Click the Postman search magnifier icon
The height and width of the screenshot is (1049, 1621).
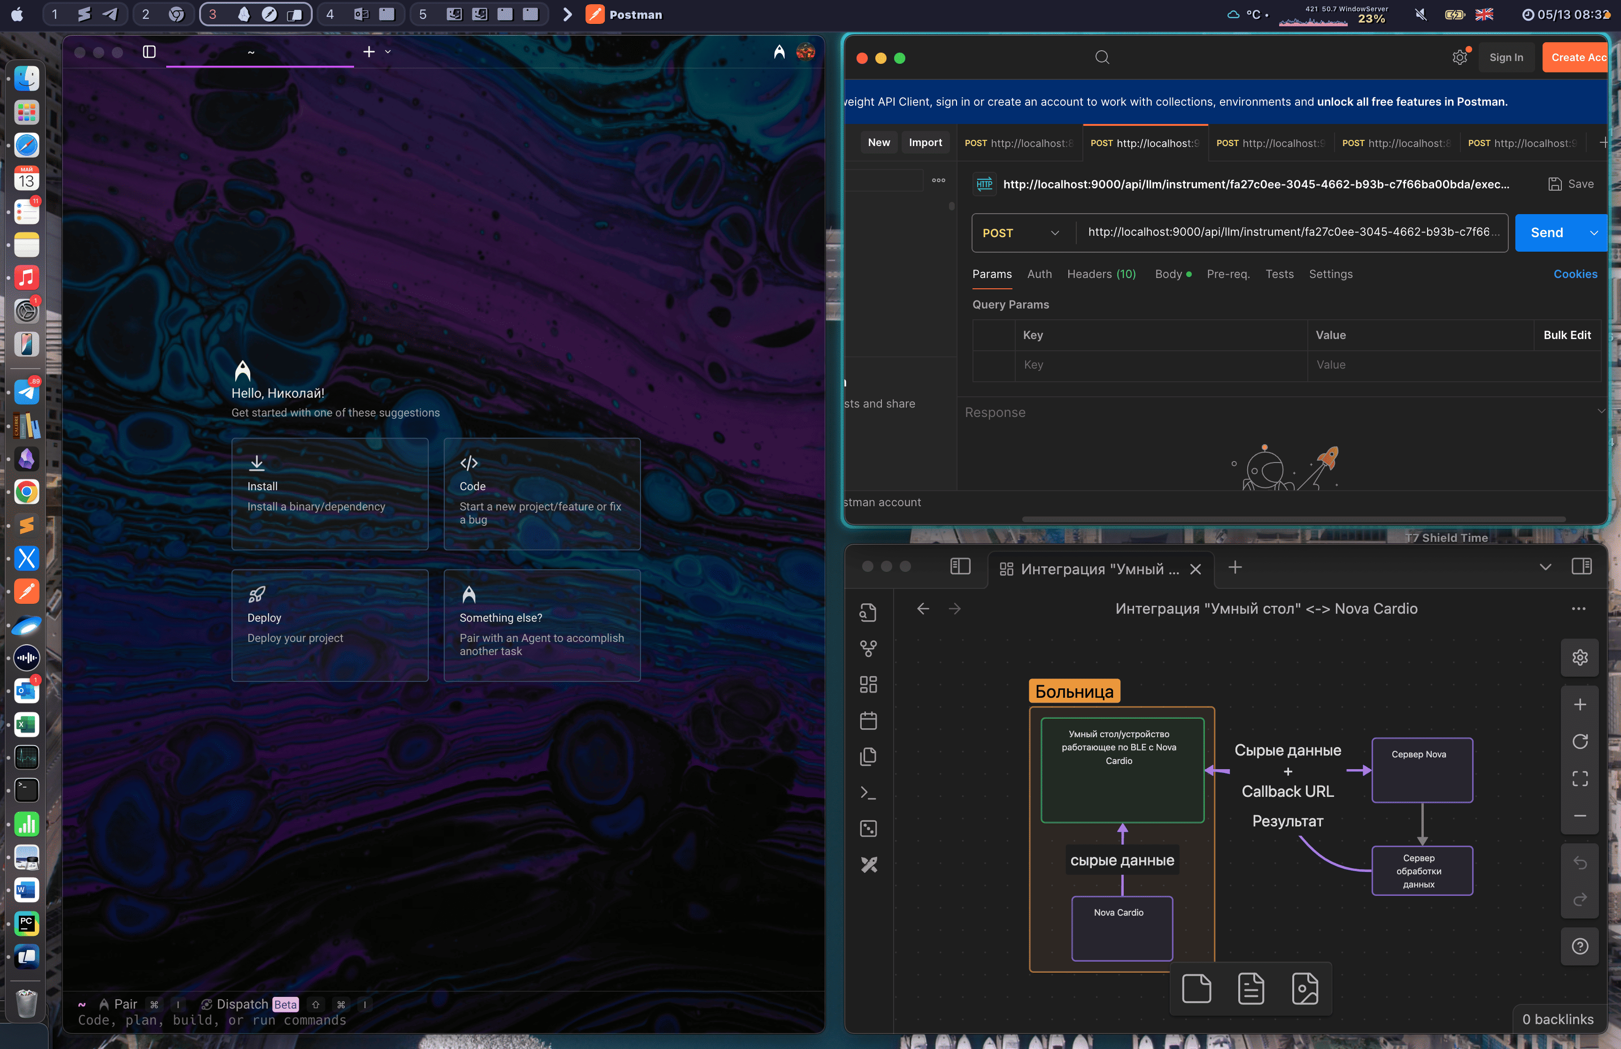click(1102, 57)
